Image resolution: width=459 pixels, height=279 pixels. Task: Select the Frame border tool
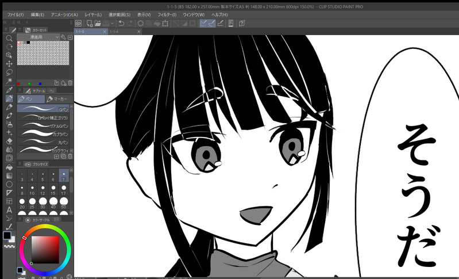[x=9, y=201]
